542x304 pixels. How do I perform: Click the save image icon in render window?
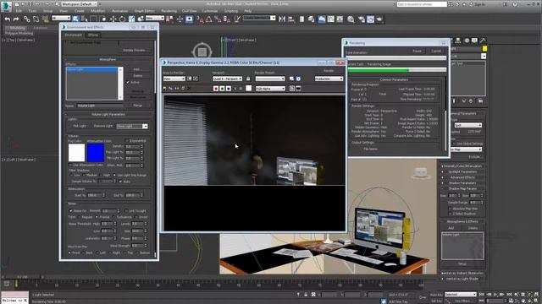point(164,89)
